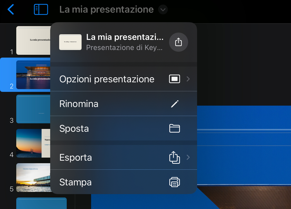Image resolution: width=291 pixels, height=209 pixels.
Task: Click the document preview thumbnail in the menu header
Action: (x=70, y=42)
